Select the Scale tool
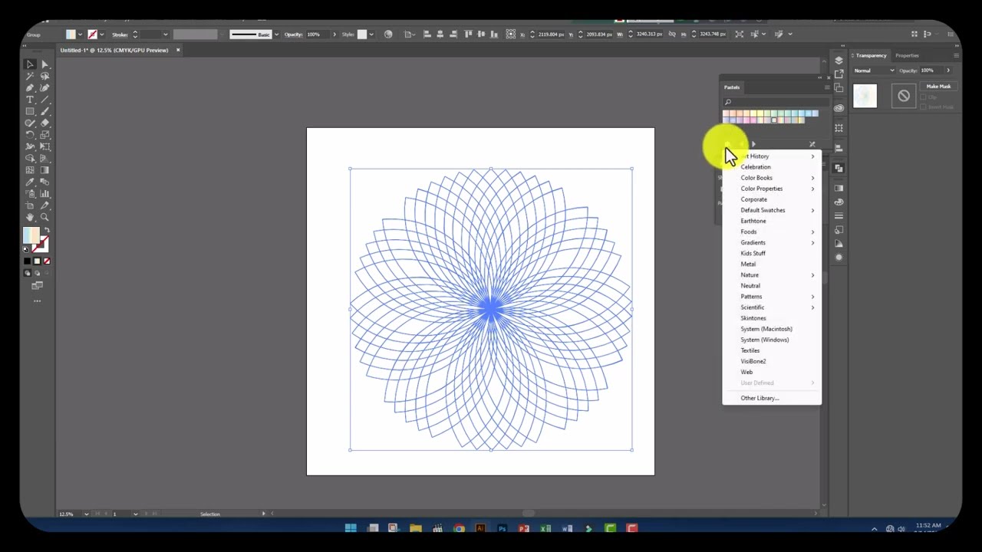Image resolution: width=982 pixels, height=552 pixels. (x=44, y=135)
